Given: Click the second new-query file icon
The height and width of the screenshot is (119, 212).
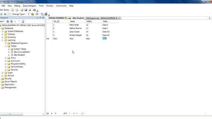Looking at the screenshot, I should point(17,10).
